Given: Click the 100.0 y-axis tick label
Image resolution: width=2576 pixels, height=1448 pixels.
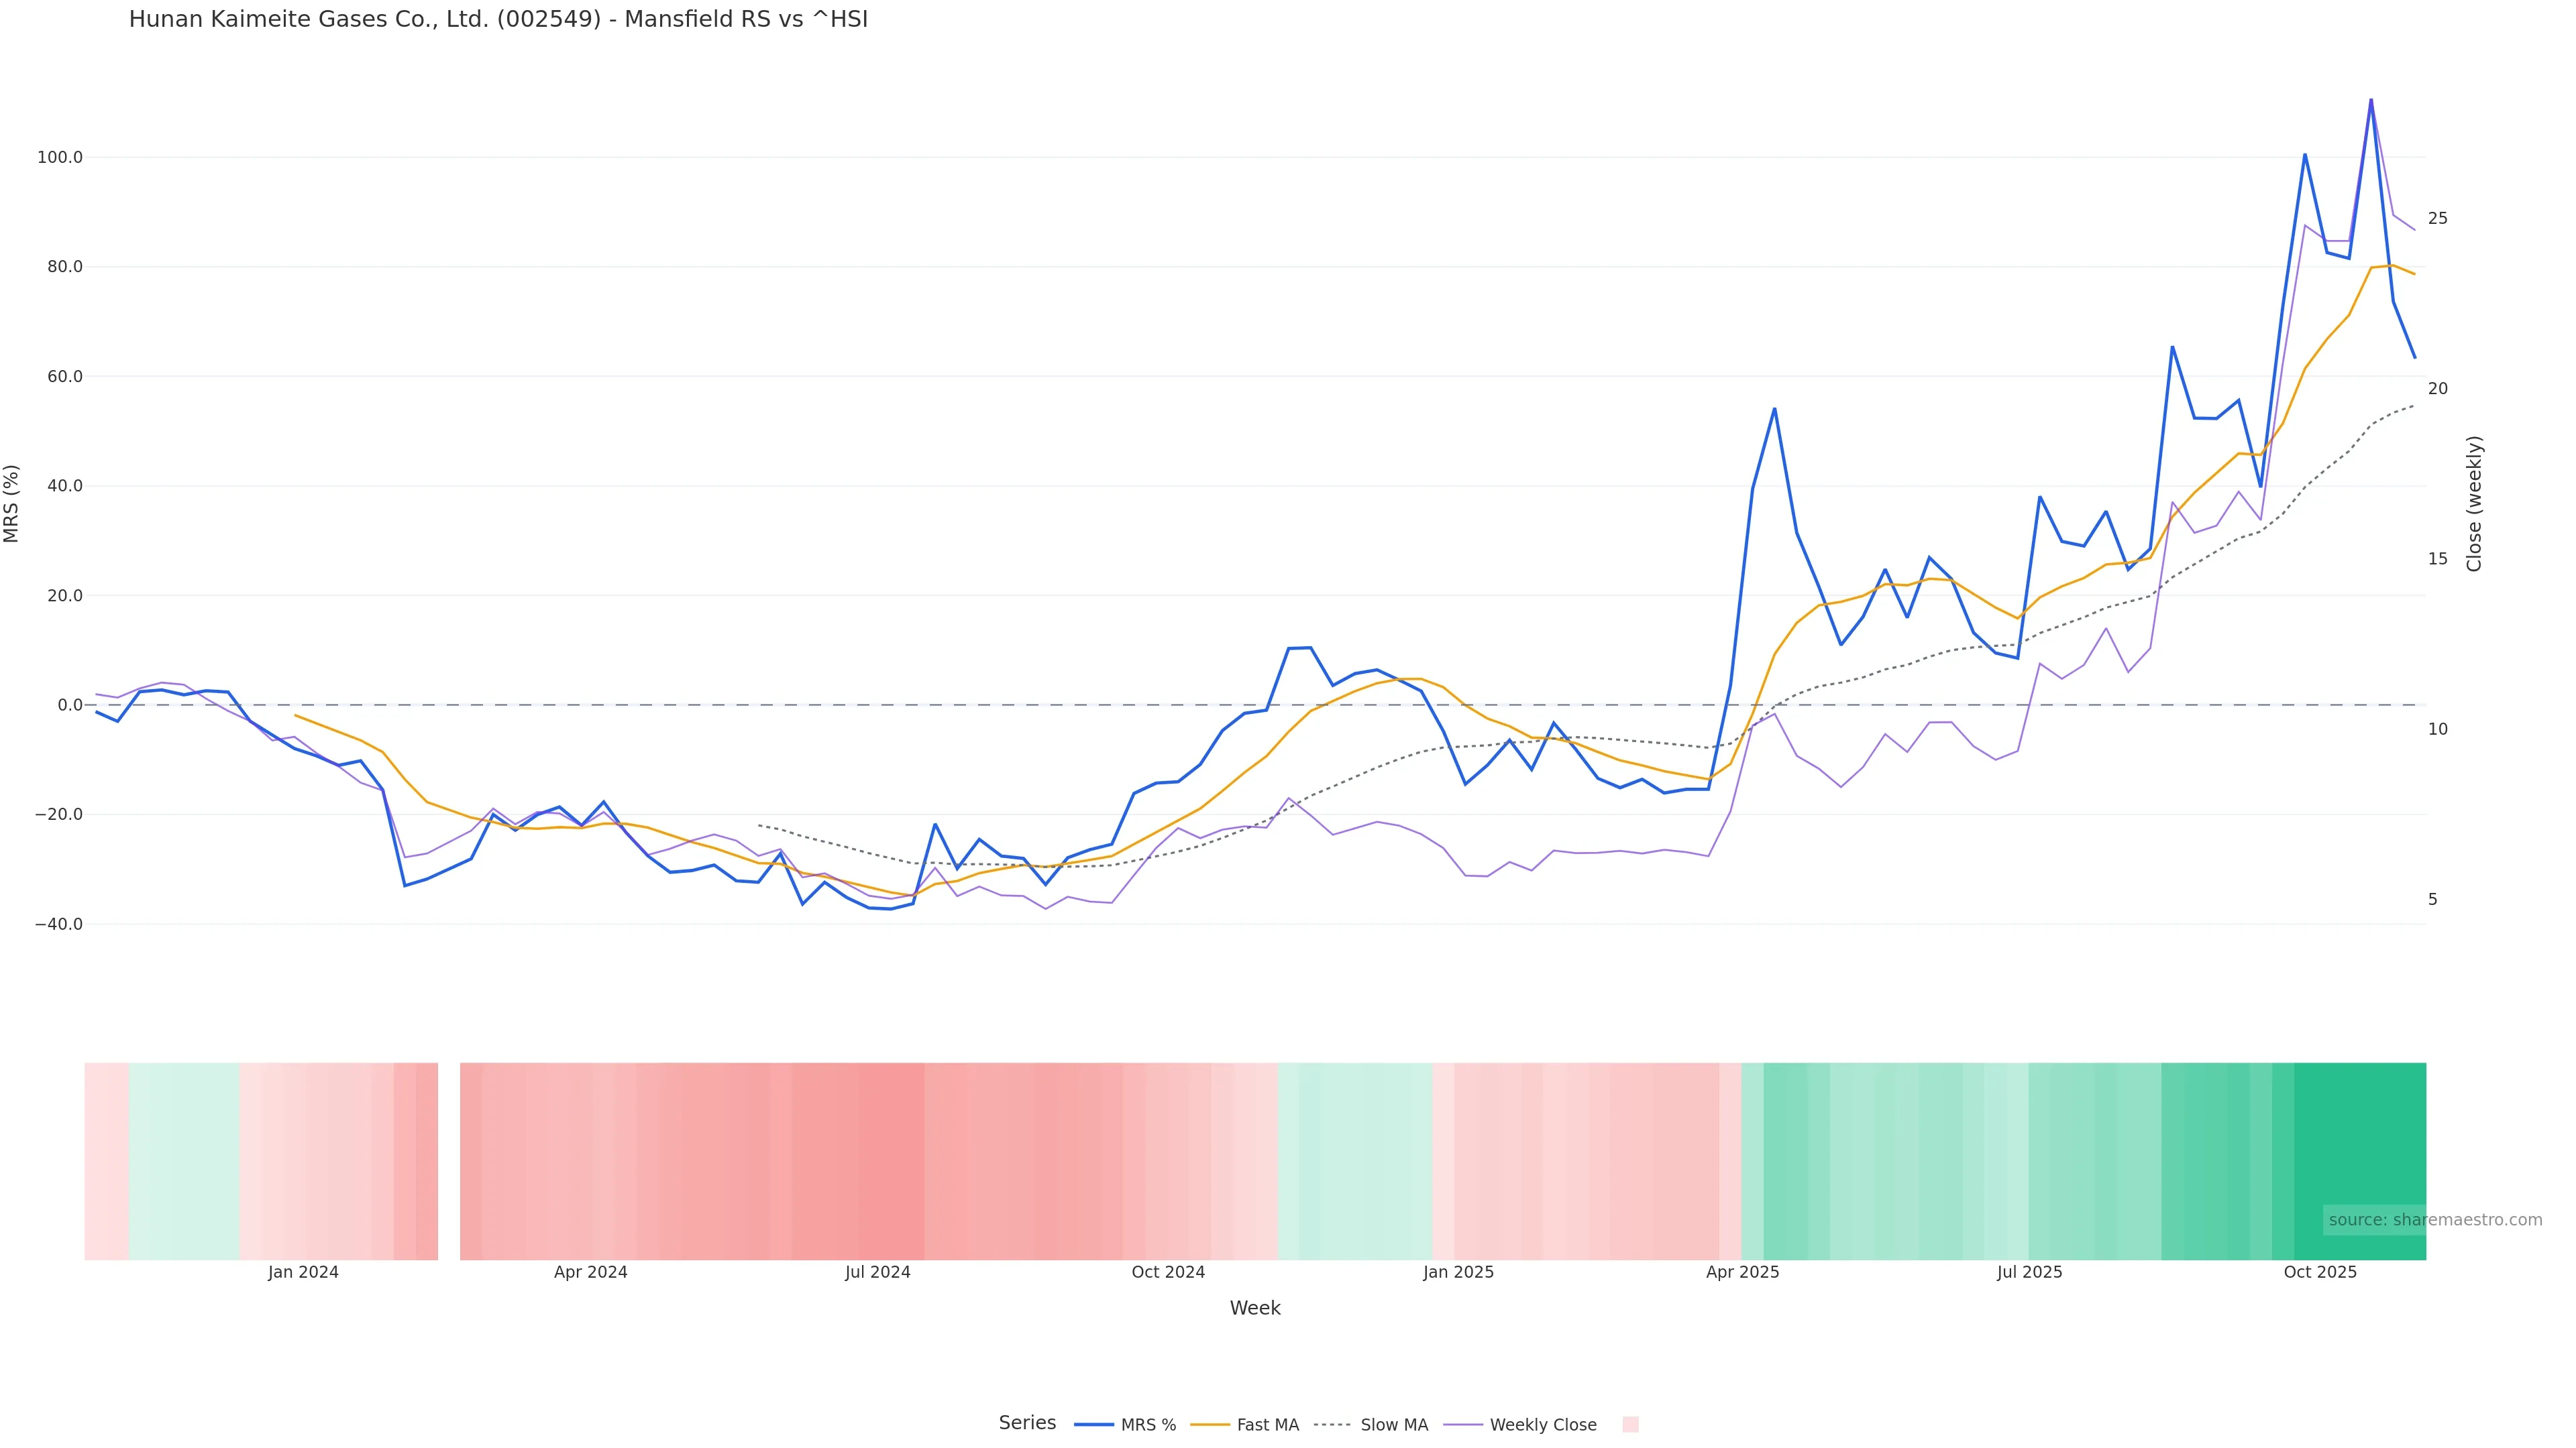Looking at the screenshot, I should tap(60, 158).
